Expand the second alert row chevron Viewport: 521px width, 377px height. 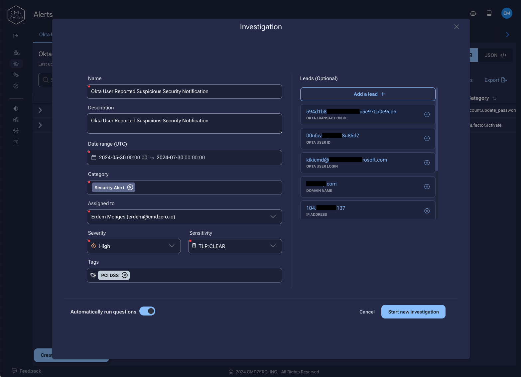click(40, 125)
